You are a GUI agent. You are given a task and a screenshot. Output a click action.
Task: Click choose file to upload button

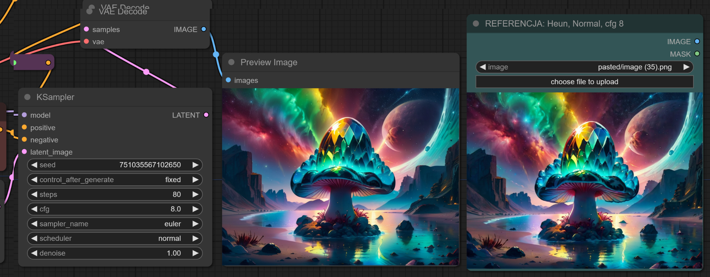584,82
